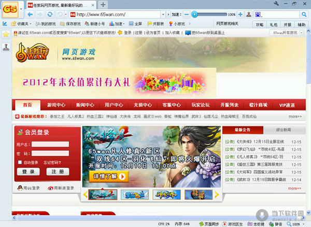Click the star favorites icon in the left sidebar
Viewport: 311px width, 227px height.
(x=6, y=35)
